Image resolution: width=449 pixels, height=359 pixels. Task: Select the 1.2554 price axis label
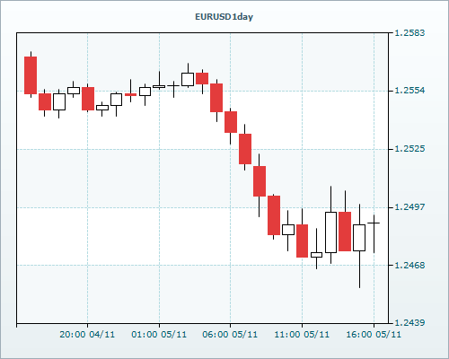tap(409, 91)
